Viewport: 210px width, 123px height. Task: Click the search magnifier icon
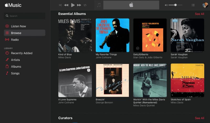click(x=7, y=16)
